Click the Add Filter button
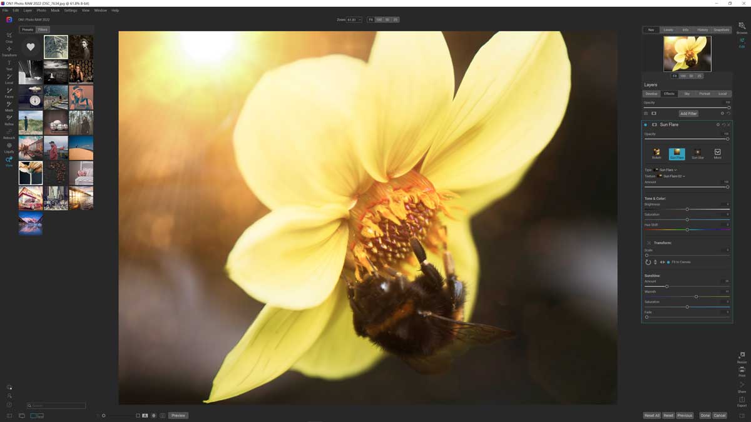The height and width of the screenshot is (422, 751). point(688,113)
